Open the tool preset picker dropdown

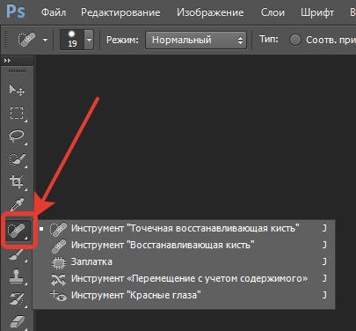(45, 40)
